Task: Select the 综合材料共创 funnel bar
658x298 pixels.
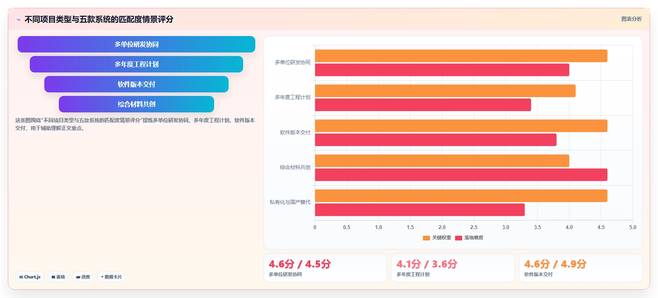Action: pos(136,104)
